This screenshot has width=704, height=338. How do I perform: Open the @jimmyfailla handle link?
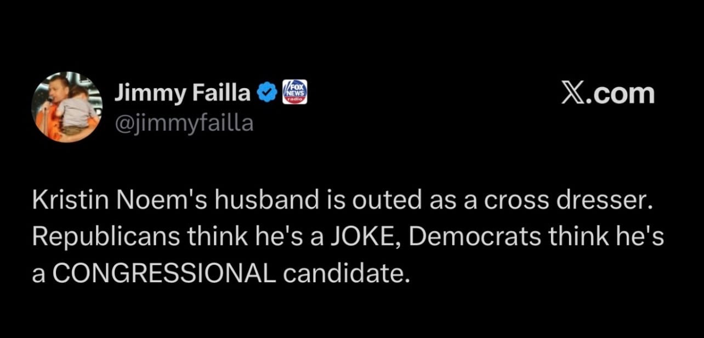(x=184, y=123)
